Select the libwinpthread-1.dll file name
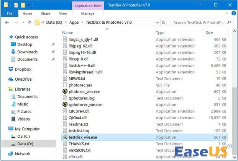238x161 pixels. pyautogui.click(x=85, y=72)
